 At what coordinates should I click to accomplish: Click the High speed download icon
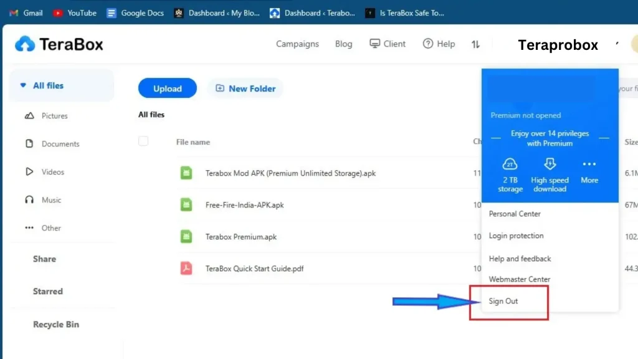550,164
